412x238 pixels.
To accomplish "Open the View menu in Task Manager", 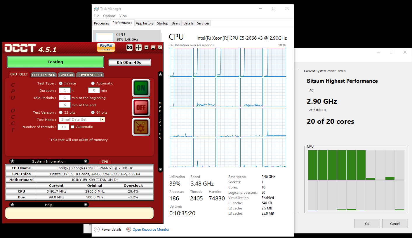I will (123, 16).
